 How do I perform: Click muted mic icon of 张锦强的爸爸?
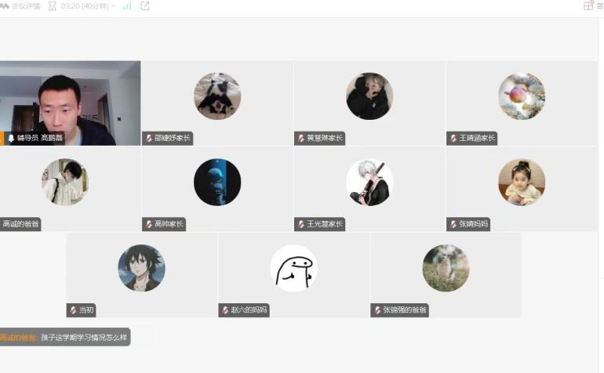[377, 310]
